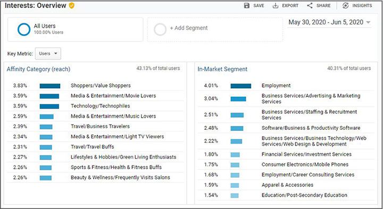Click the + Add Segment button
The height and width of the screenshot is (209, 383).
point(188,28)
